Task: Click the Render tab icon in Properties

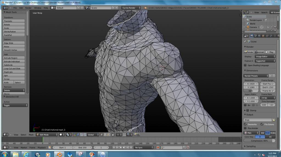Action: 252,36
